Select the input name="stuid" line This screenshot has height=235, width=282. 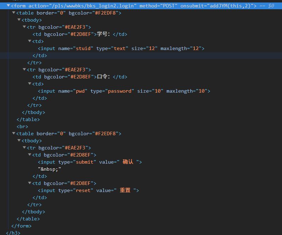click(x=121, y=48)
